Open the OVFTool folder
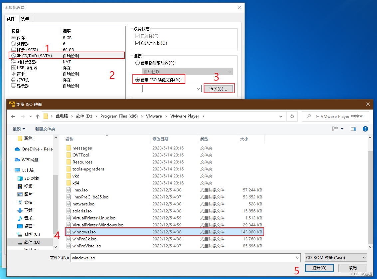 click(x=81, y=155)
